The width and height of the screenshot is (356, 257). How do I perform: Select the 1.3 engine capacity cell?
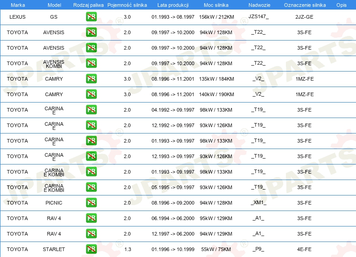127,249
